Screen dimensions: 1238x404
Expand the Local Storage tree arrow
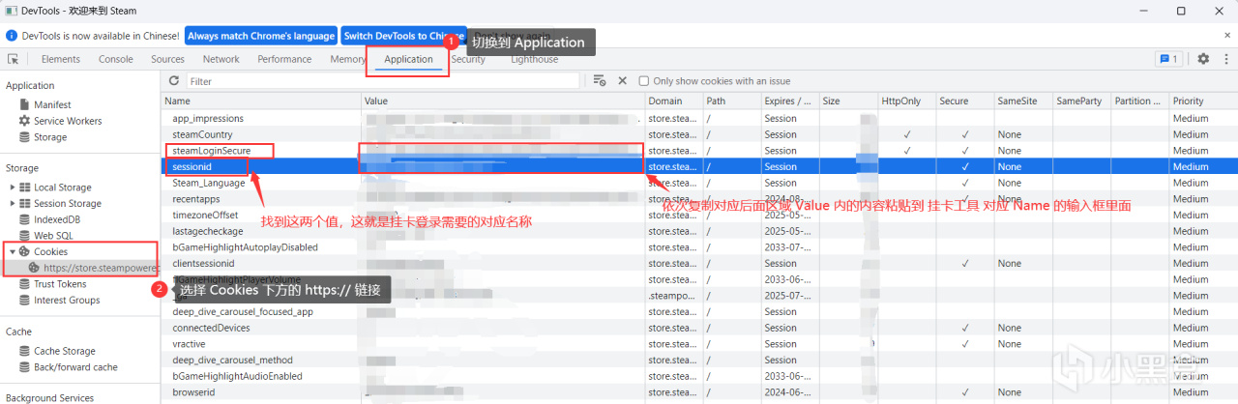pos(13,188)
